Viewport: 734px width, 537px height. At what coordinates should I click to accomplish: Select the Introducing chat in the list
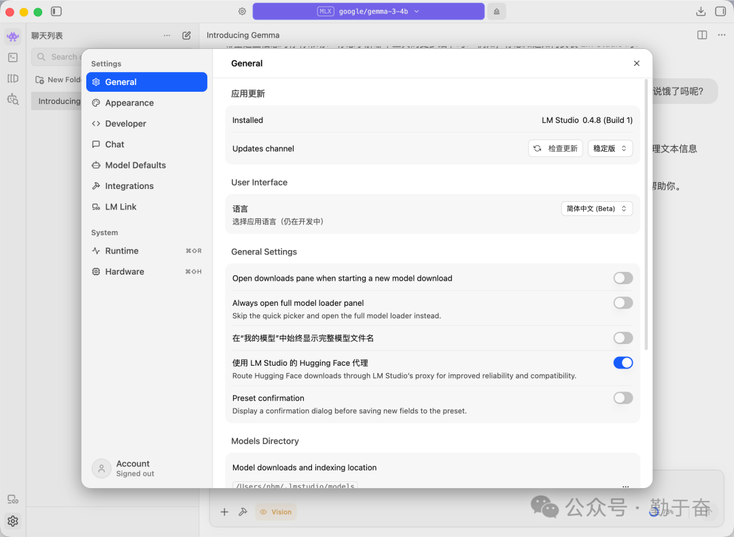coord(56,101)
